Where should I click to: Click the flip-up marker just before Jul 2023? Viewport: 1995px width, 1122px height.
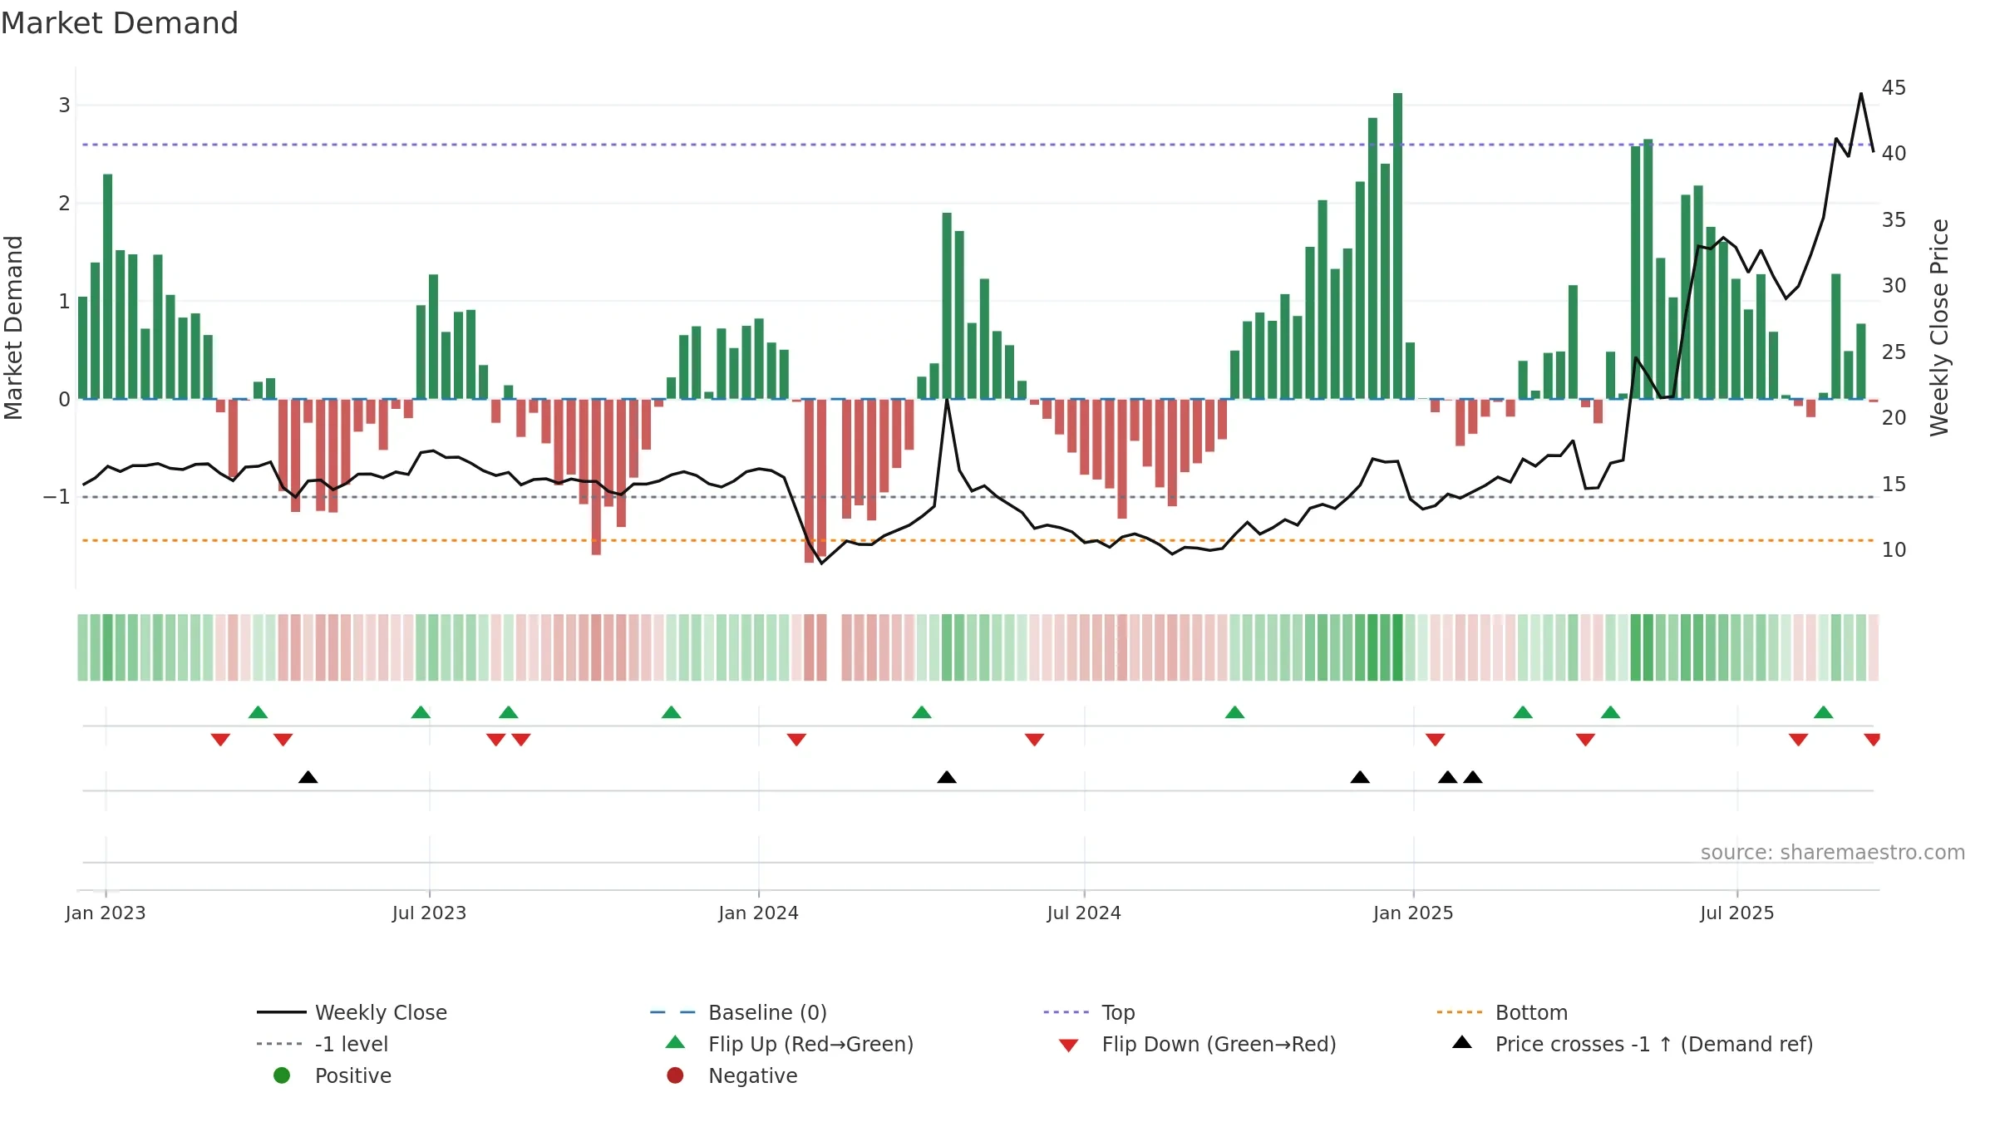[421, 712]
